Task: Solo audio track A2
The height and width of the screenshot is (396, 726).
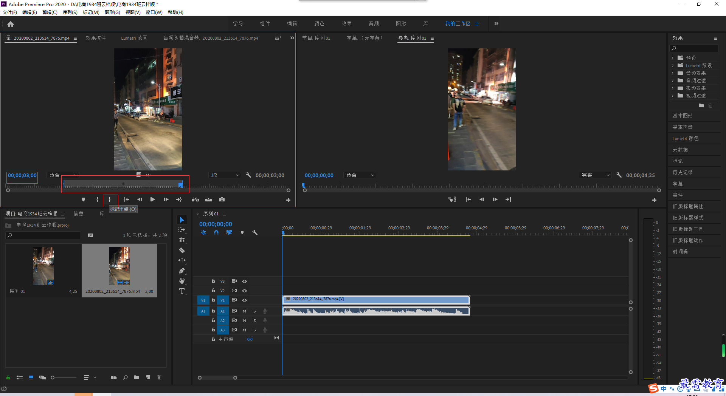Action: (254, 320)
